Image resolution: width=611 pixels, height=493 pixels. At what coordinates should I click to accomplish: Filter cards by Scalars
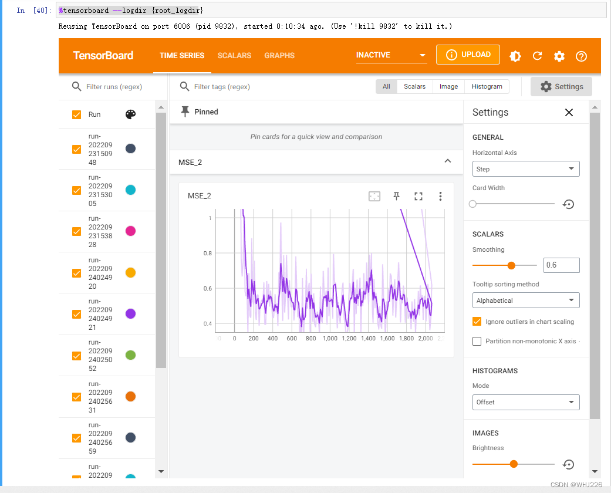coord(414,86)
